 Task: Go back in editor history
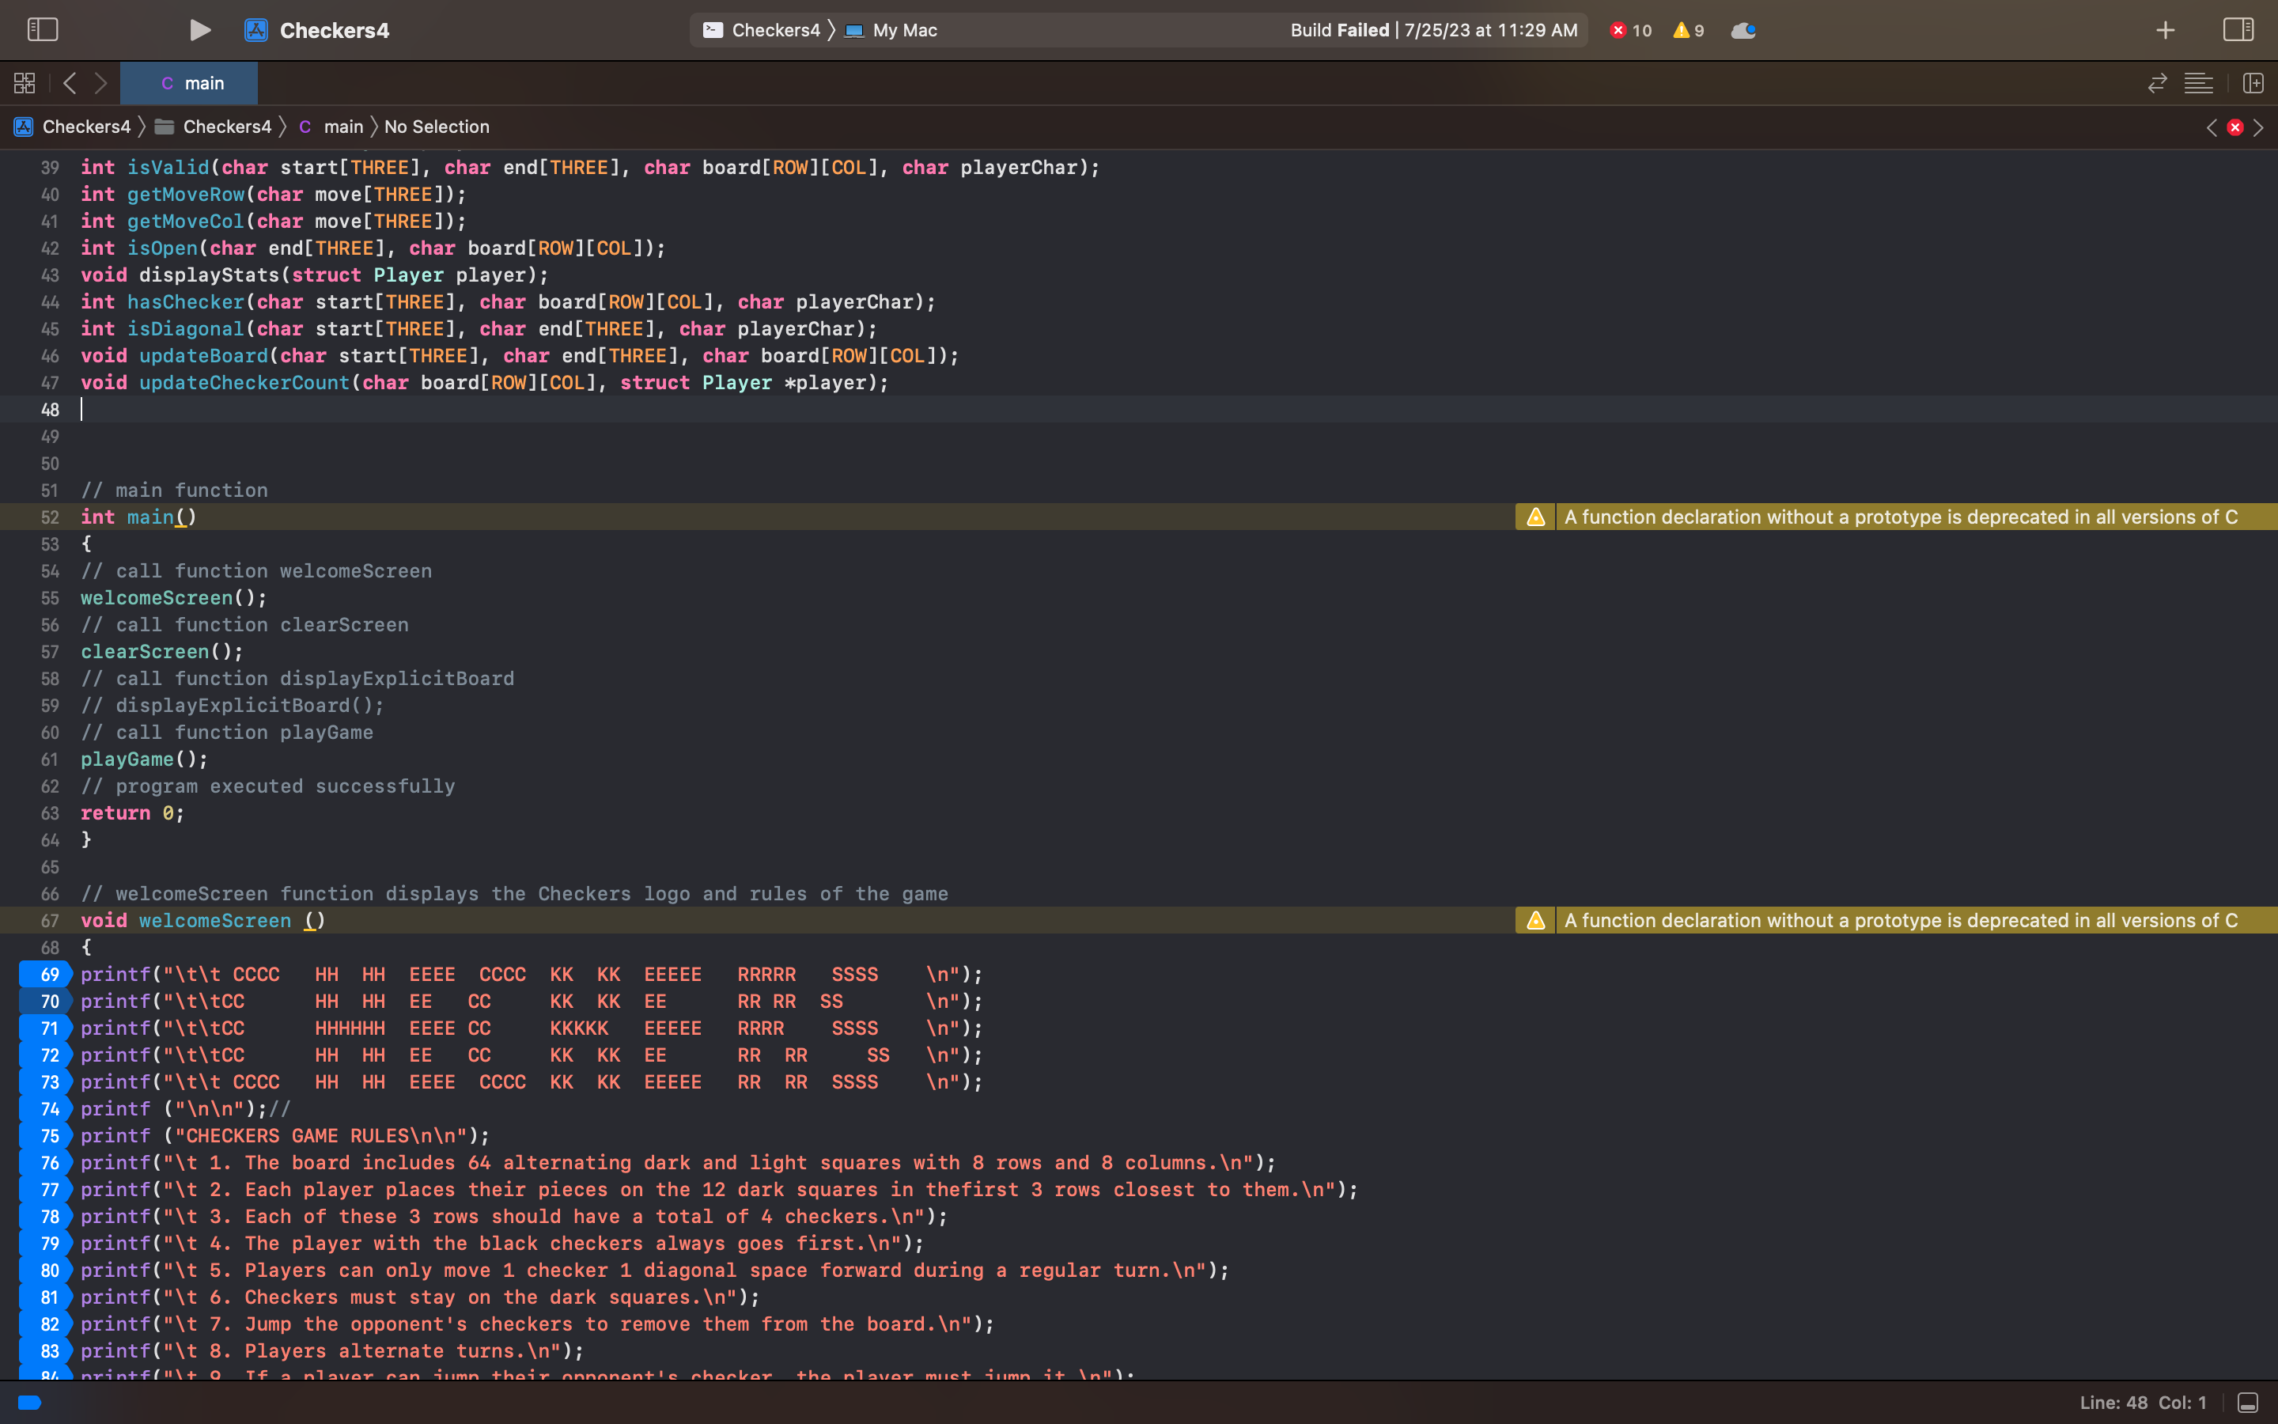click(x=70, y=83)
